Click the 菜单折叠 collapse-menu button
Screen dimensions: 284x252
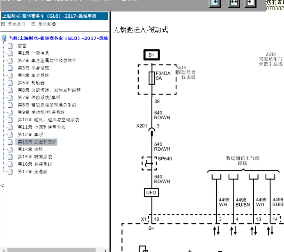click(44, 24)
